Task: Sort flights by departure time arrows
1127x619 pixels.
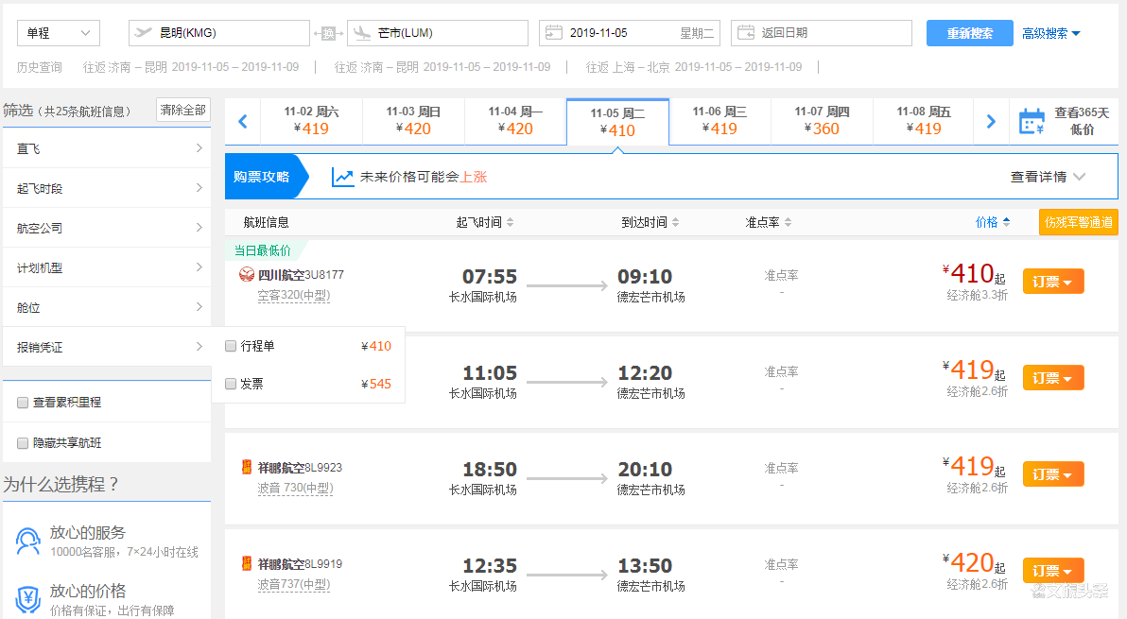Action: [x=511, y=223]
